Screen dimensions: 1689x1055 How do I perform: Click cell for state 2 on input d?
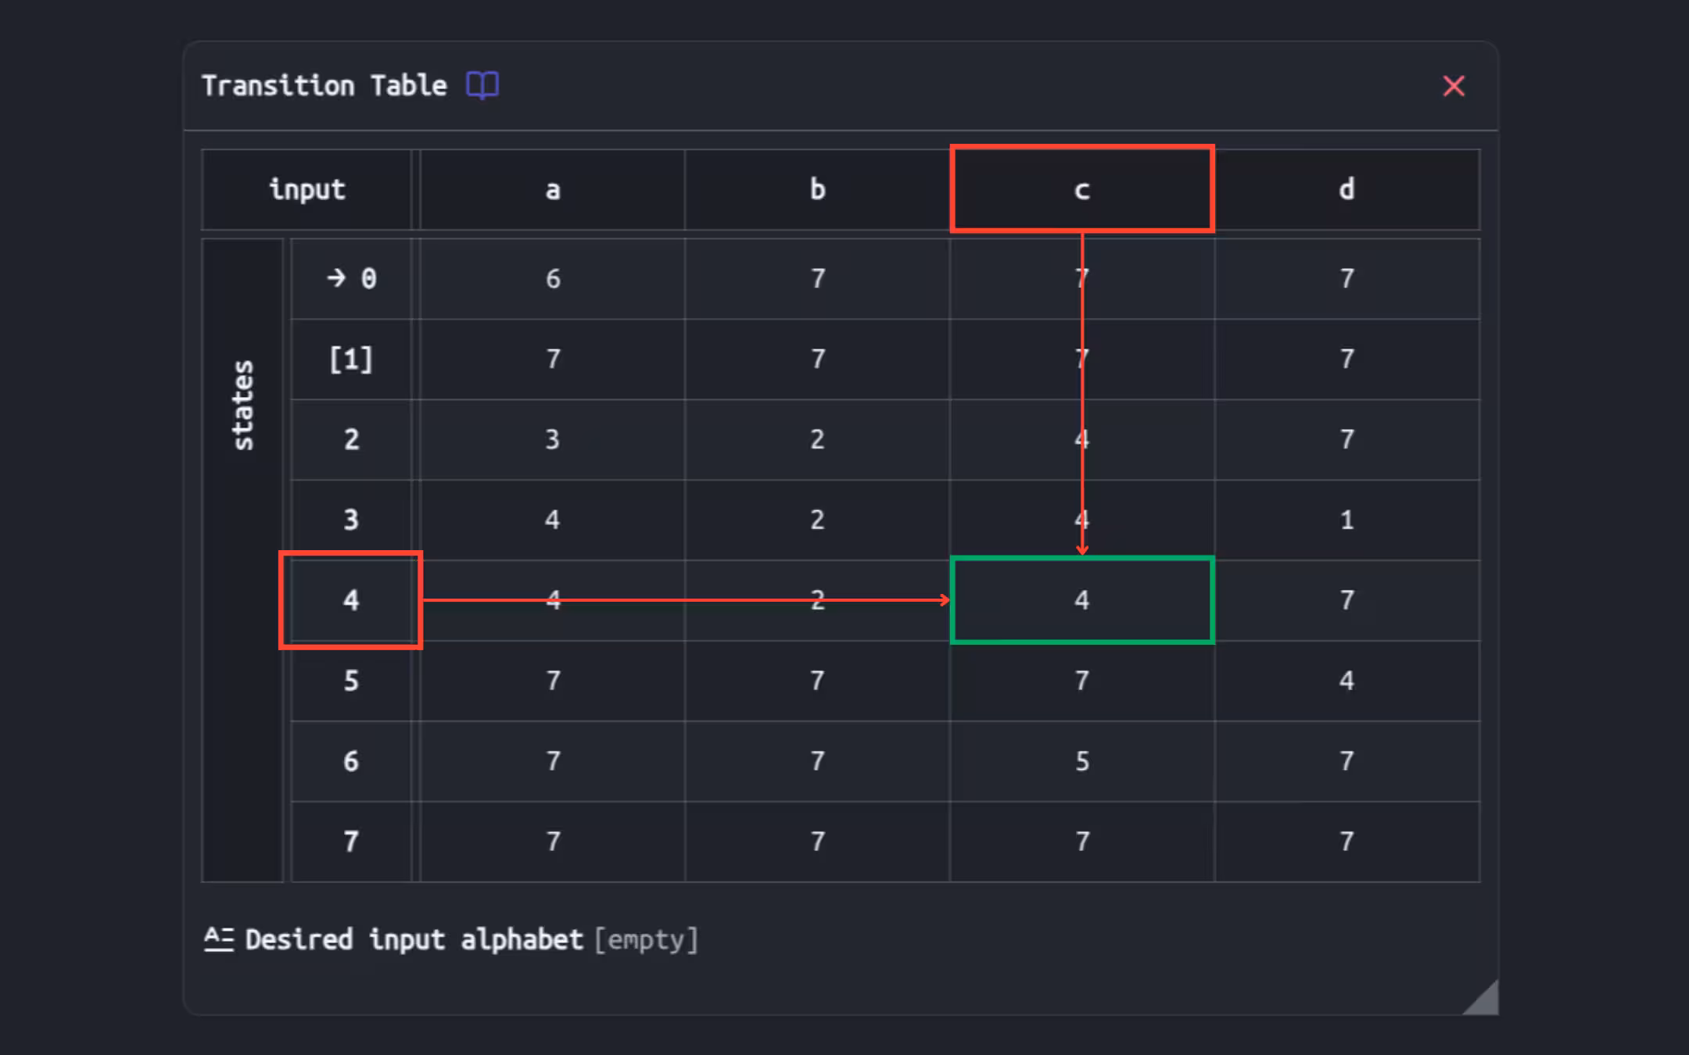pos(1347,439)
